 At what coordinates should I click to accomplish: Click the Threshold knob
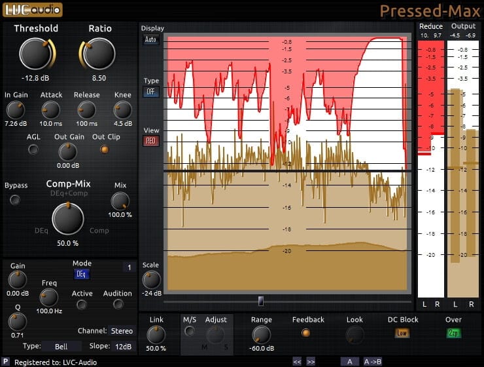point(36,54)
